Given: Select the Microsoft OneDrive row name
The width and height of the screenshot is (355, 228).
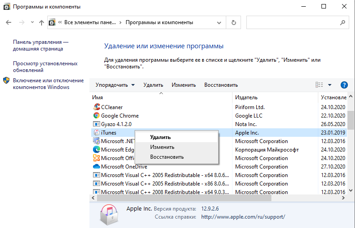Looking at the screenshot, I should [124, 167].
